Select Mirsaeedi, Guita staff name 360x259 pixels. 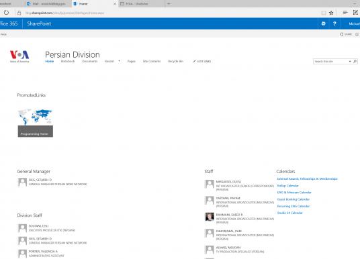pos(228,182)
